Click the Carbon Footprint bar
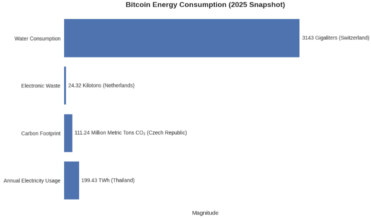371x218 pixels. [x=68, y=133]
